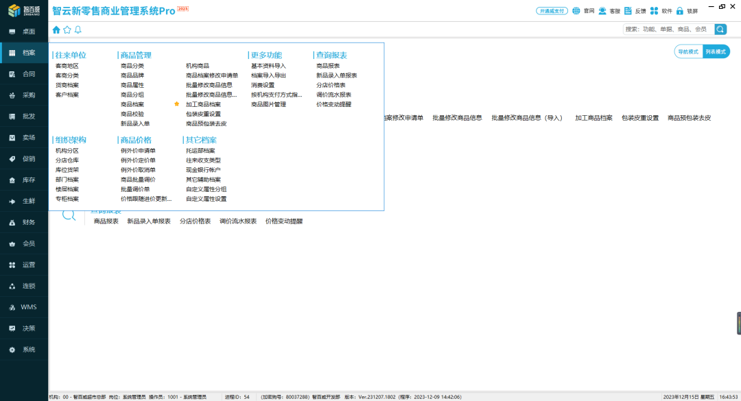
Task: Click the orange star beside 加工商品档案
Action: click(176, 104)
